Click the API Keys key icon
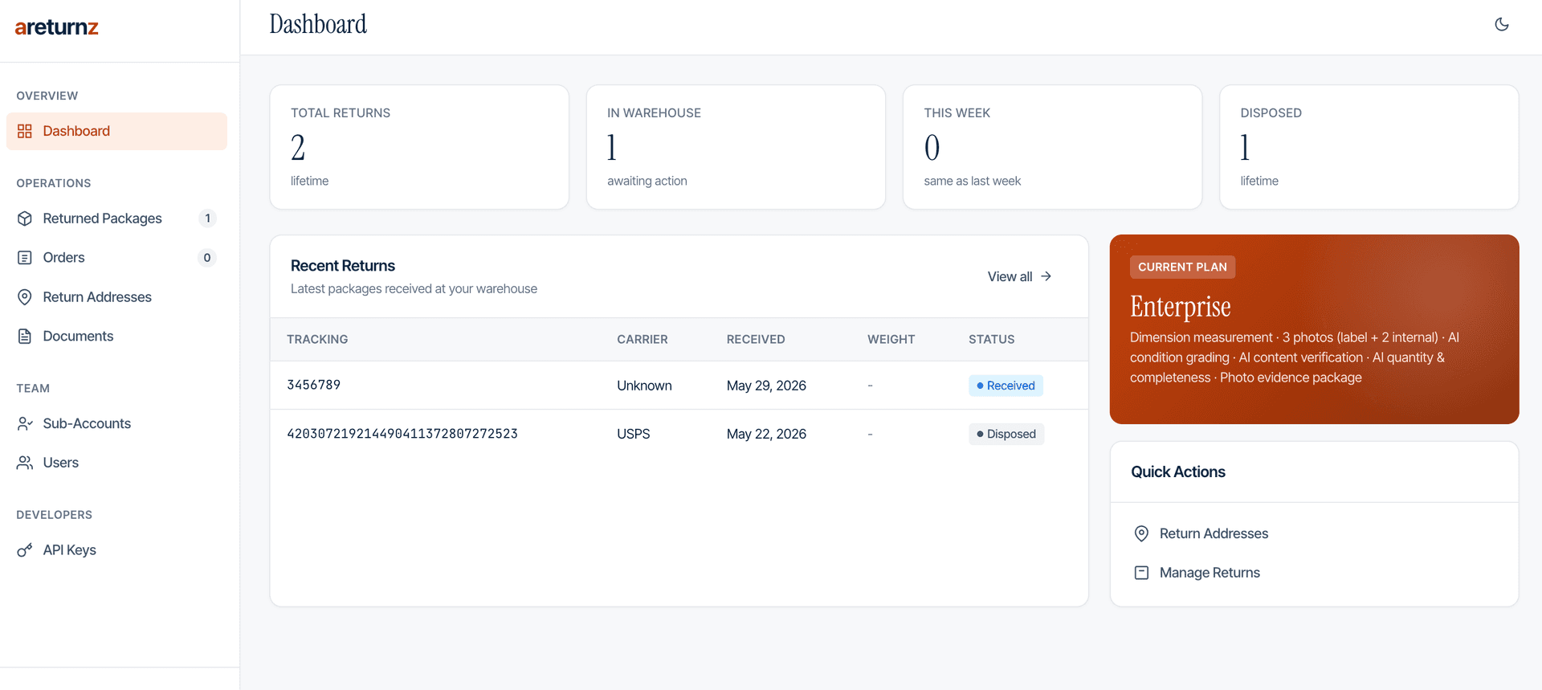The height and width of the screenshot is (690, 1542). pyautogui.click(x=25, y=550)
